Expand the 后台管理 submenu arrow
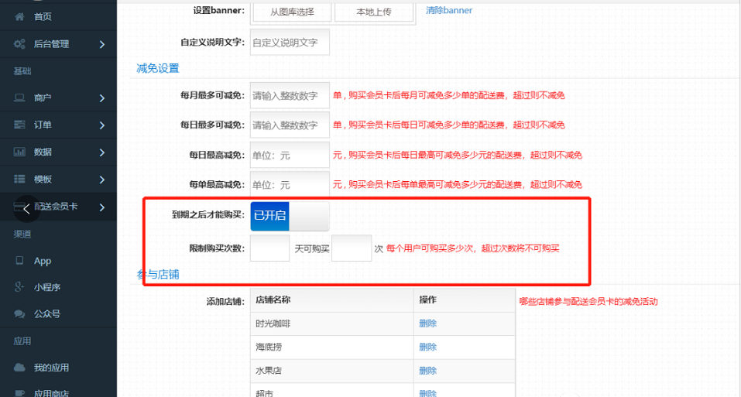The image size is (741, 397). pos(102,45)
